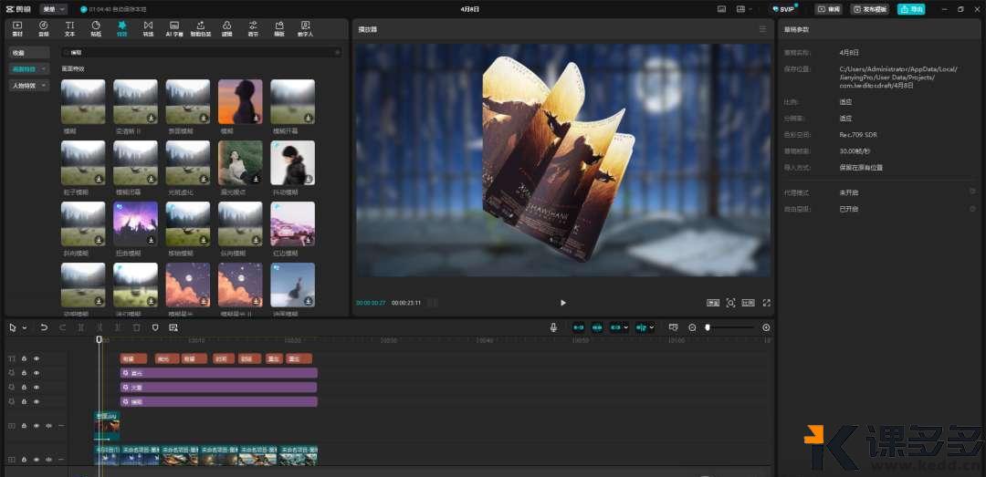986x477 pixels.
Task: Select the 模糊开幕 effect thumbnail
Action: tap(292, 101)
